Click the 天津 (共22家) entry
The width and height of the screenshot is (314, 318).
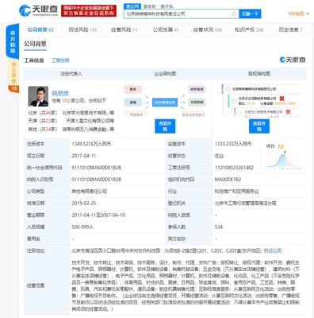pyautogui.click(x=43, y=121)
